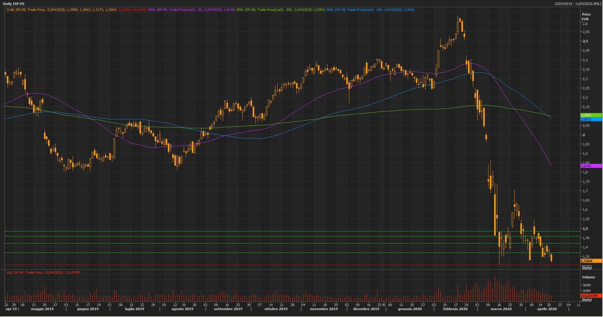Click the blue 2,0835 SMA value tag

[591, 119]
